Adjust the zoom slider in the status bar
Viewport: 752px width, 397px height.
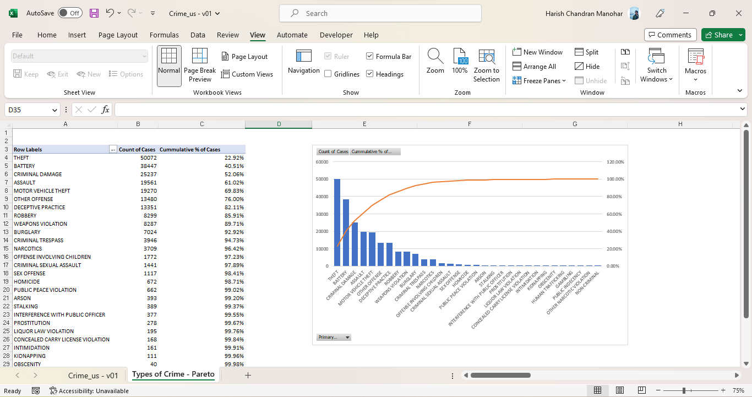coord(683,390)
